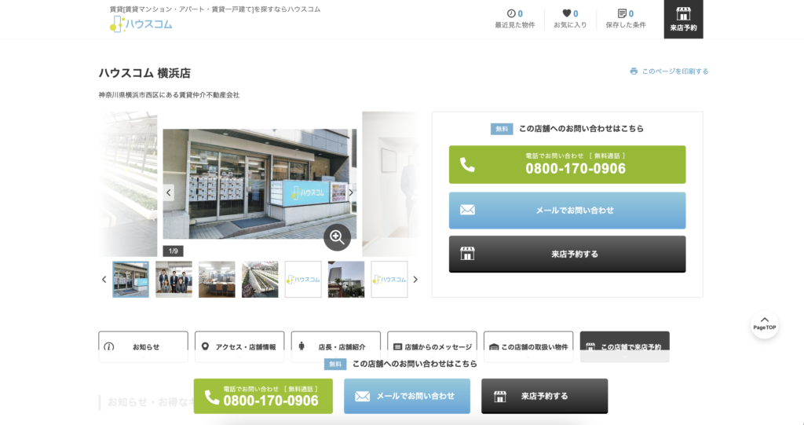Go to 店長・店舗紹介 section tab
This screenshot has width=804, height=425.
click(x=336, y=346)
